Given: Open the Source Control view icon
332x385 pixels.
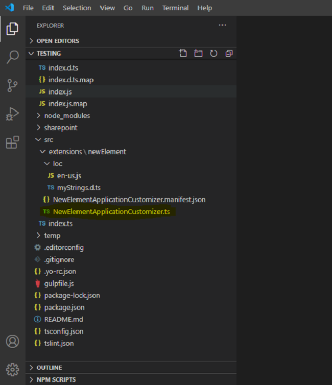Looking at the screenshot, I should pyautogui.click(x=12, y=85).
